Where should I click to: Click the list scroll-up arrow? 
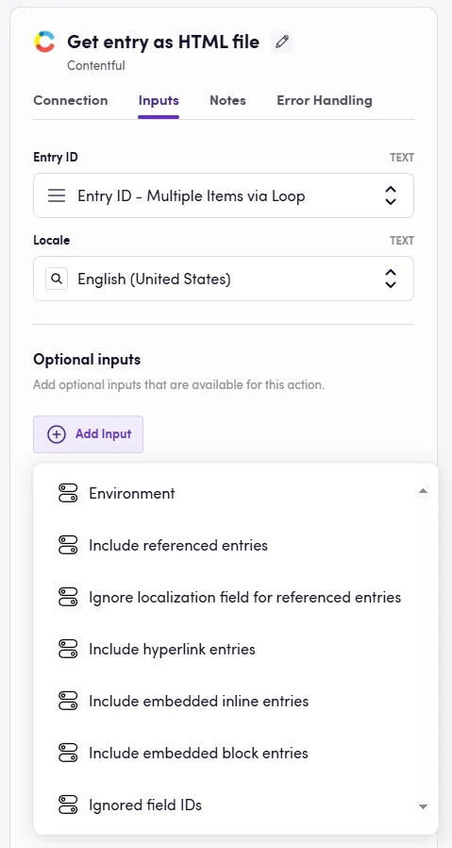[x=424, y=491]
